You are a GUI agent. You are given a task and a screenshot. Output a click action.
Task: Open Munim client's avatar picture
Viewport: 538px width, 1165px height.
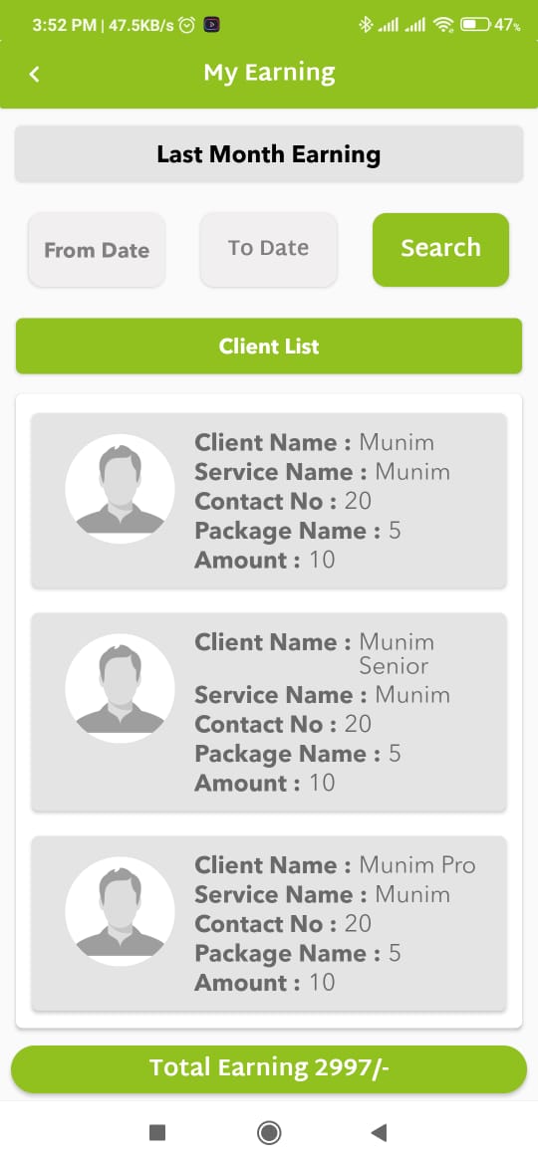tap(120, 489)
